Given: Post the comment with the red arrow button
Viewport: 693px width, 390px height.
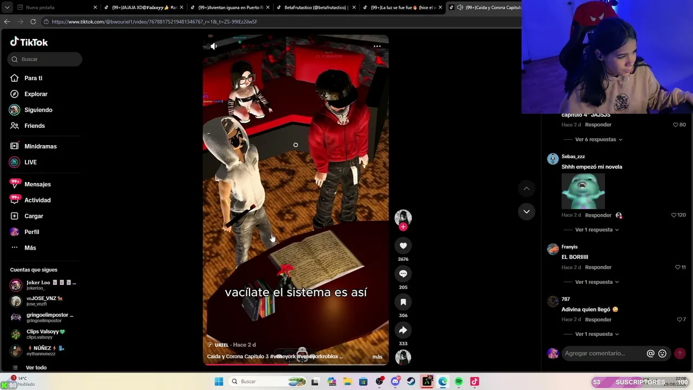Looking at the screenshot, I should coord(679,354).
